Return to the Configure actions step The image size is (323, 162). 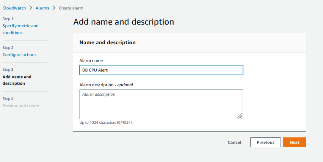click(x=19, y=55)
